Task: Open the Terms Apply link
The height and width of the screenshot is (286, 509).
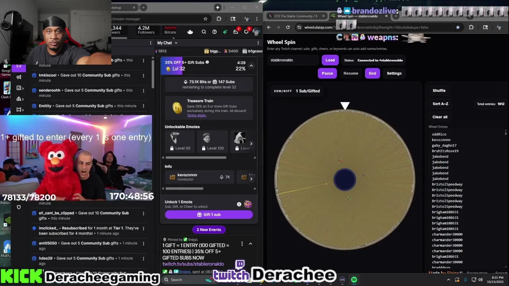Action: point(197,115)
